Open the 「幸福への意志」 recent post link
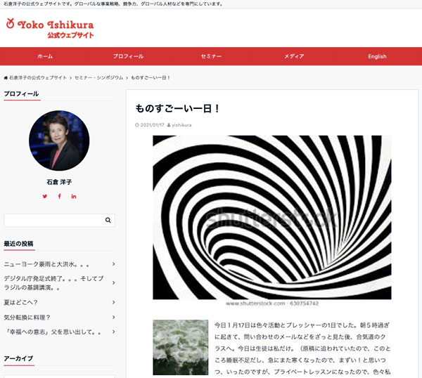This screenshot has height=378, width=422. (x=55, y=332)
